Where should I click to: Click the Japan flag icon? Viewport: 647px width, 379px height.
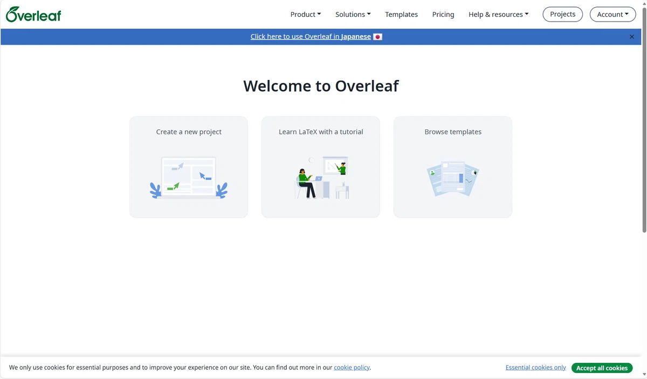pyautogui.click(x=378, y=37)
